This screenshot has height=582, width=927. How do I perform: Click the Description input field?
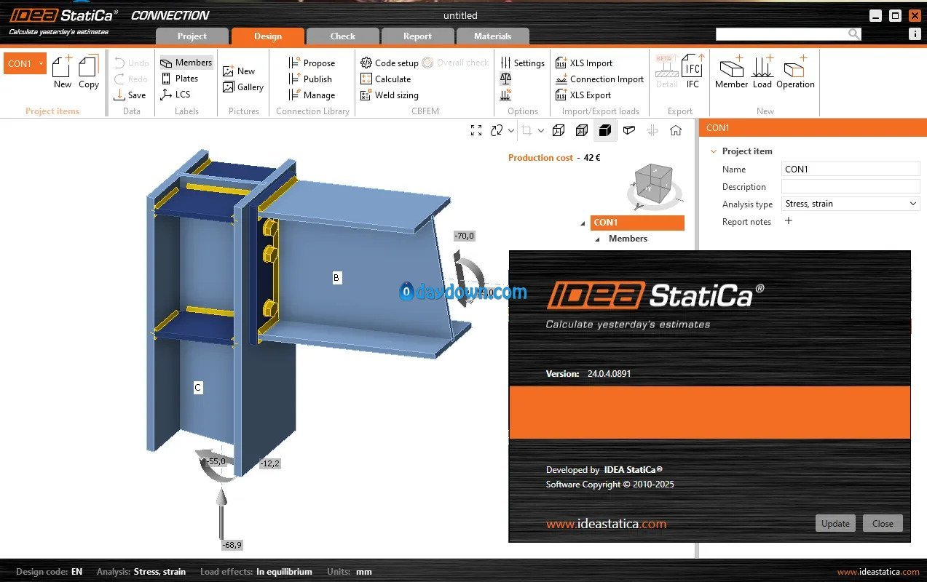coord(851,186)
